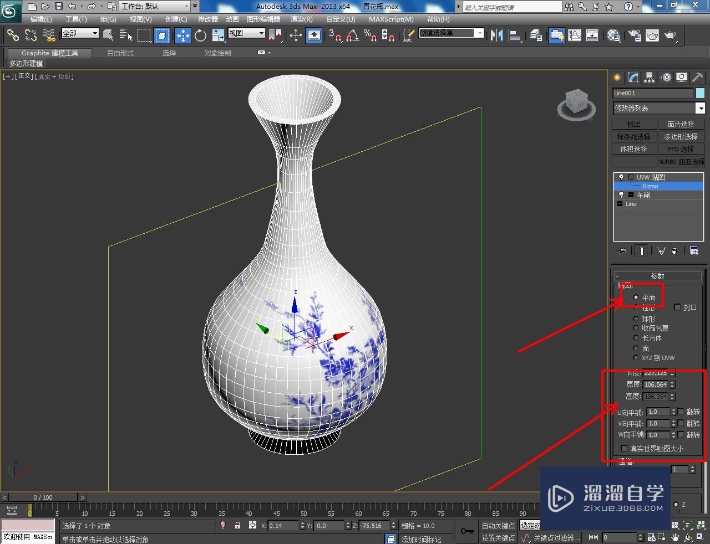The image size is (710, 544).
Task: Toggle UVW 贴图 modifier lightbulb
Action: (621, 177)
